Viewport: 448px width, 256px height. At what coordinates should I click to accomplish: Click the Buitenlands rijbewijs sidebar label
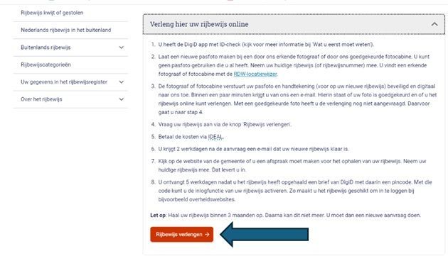coord(46,48)
